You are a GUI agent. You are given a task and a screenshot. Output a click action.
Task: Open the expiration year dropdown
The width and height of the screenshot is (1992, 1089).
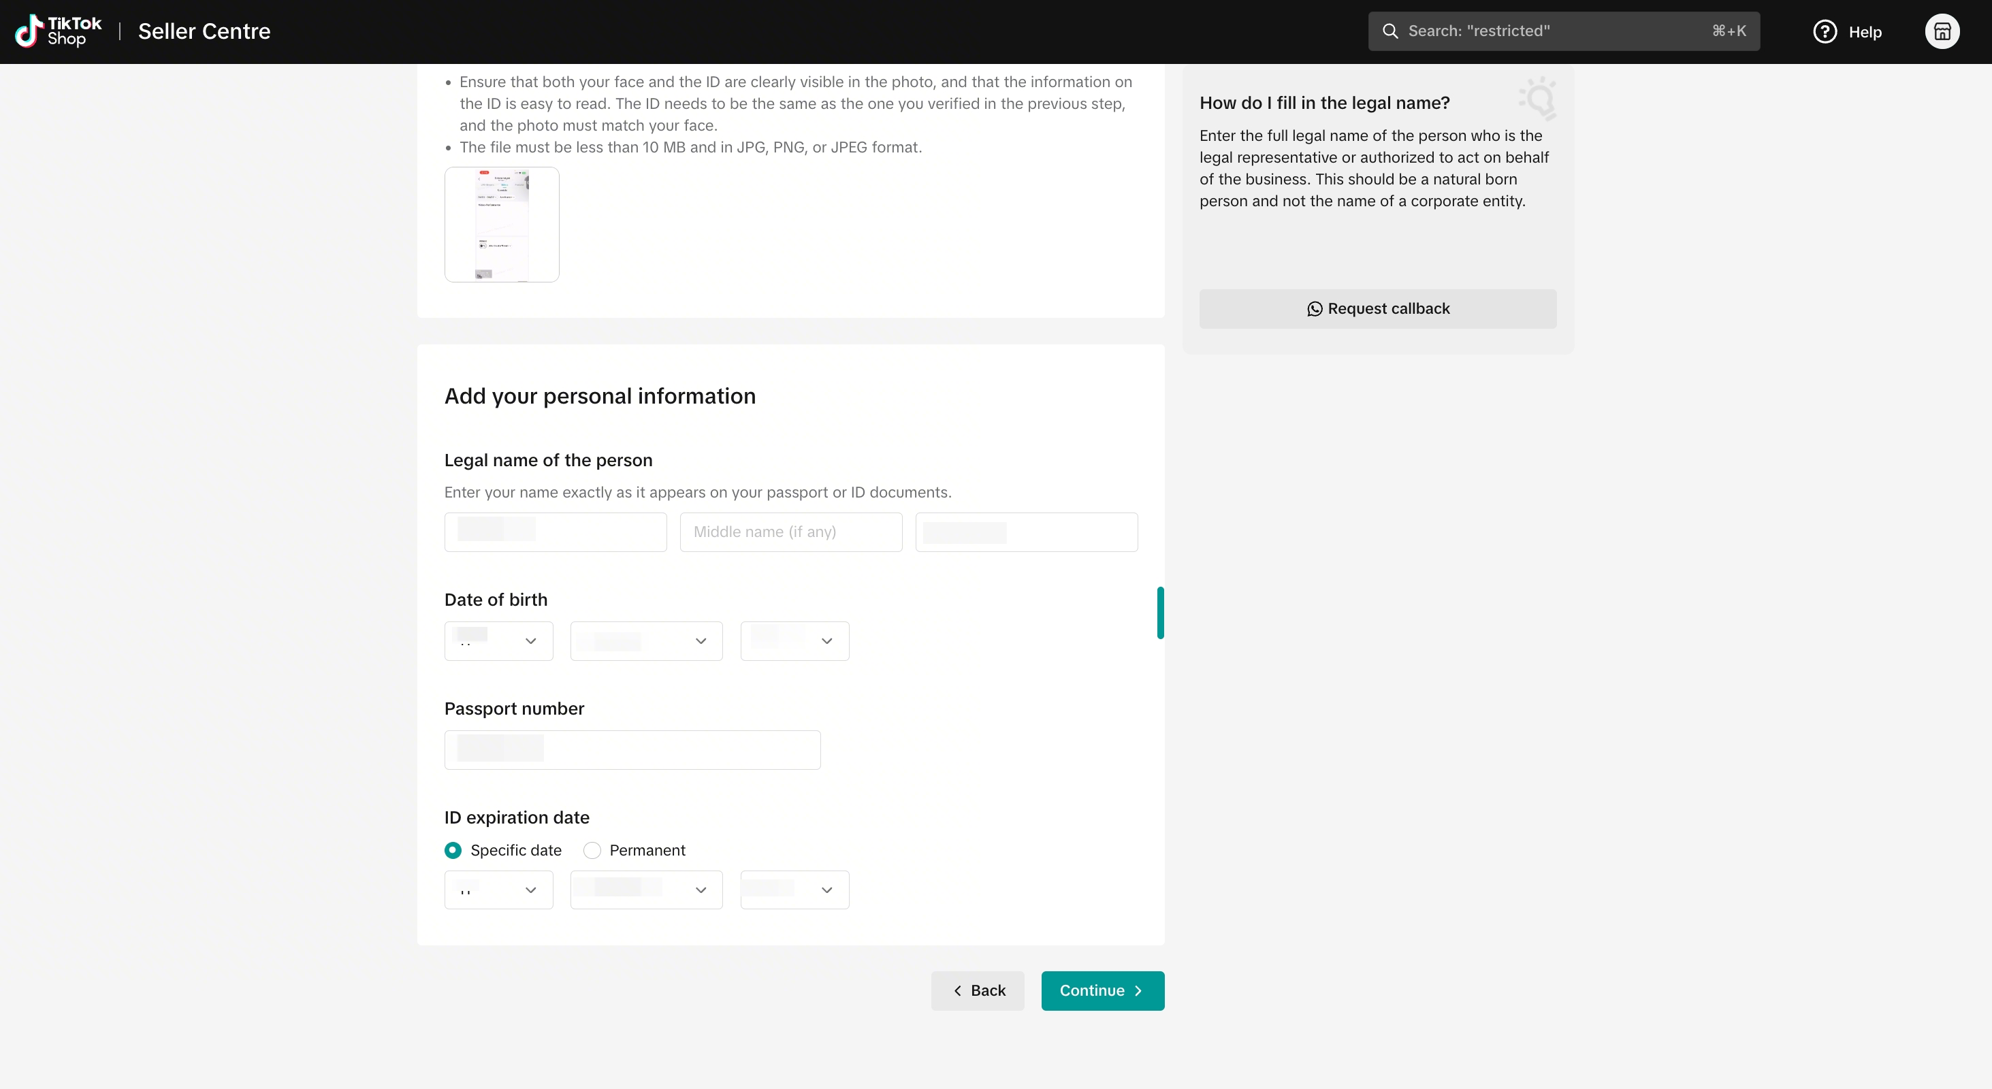[794, 890]
